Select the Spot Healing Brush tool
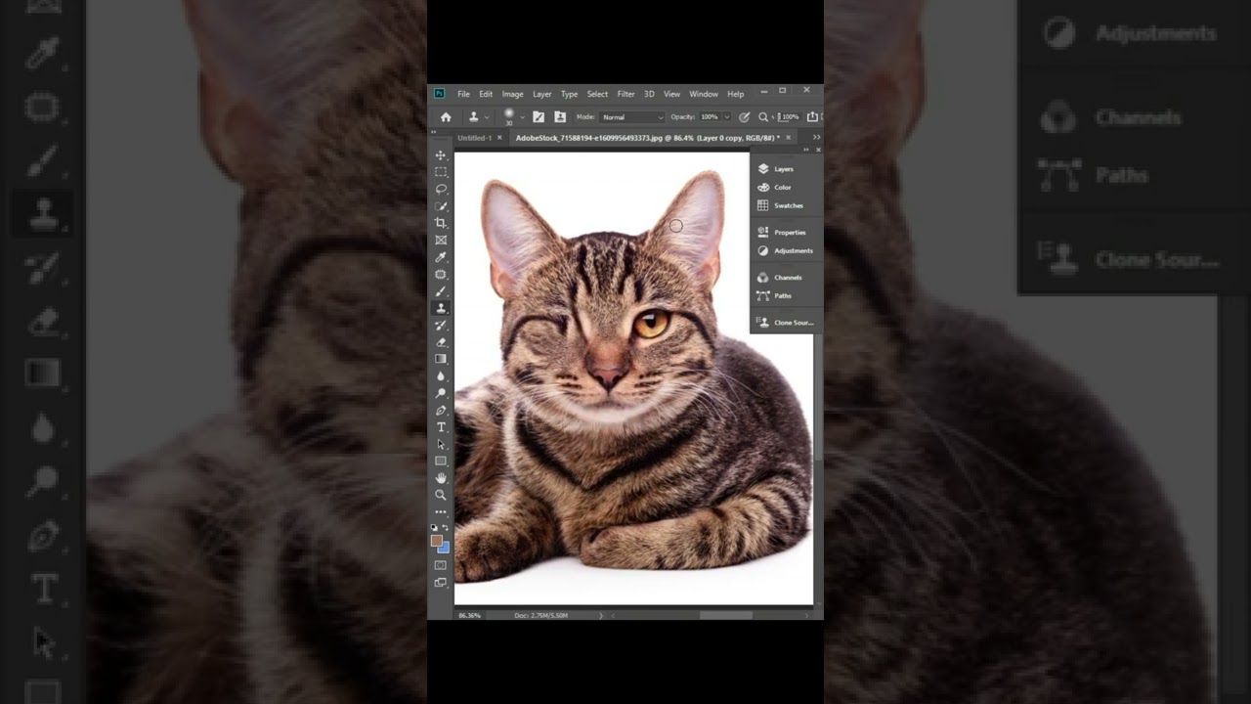This screenshot has height=704, width=1251. click(441, 274)
